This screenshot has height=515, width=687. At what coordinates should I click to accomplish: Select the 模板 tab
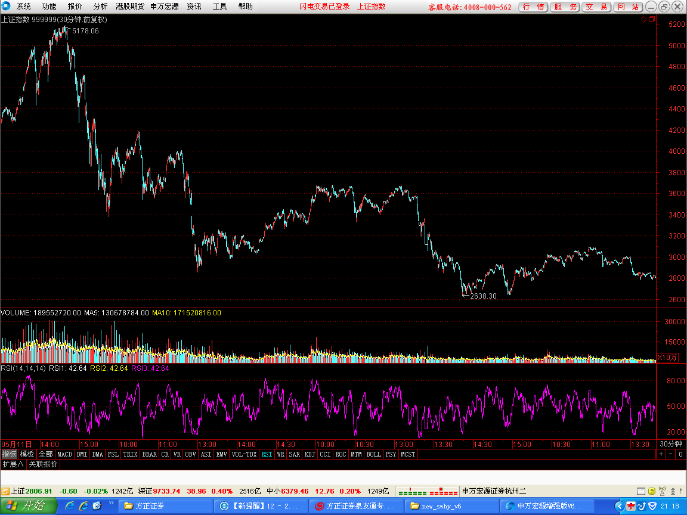(x=27, y=454)
